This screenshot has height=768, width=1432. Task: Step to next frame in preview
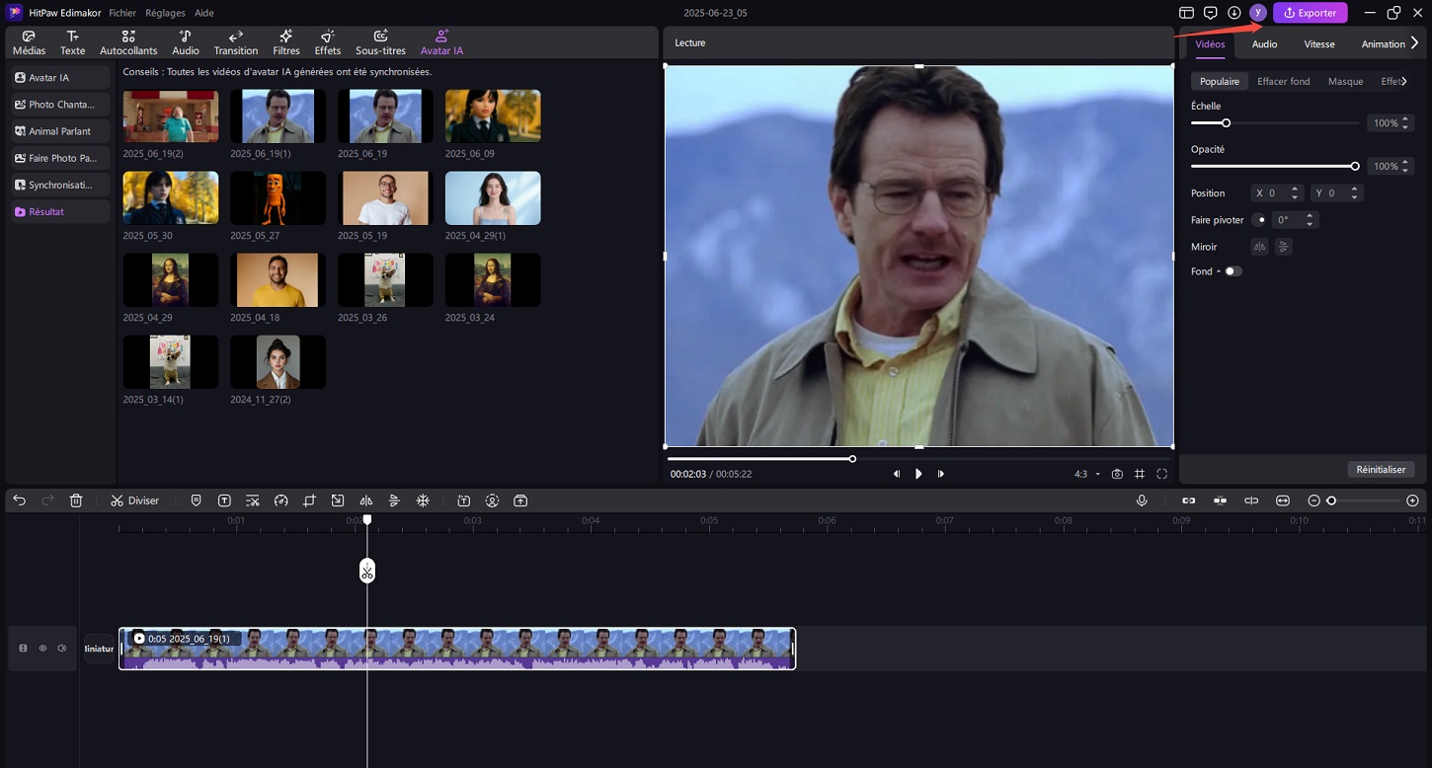(940, 474)
